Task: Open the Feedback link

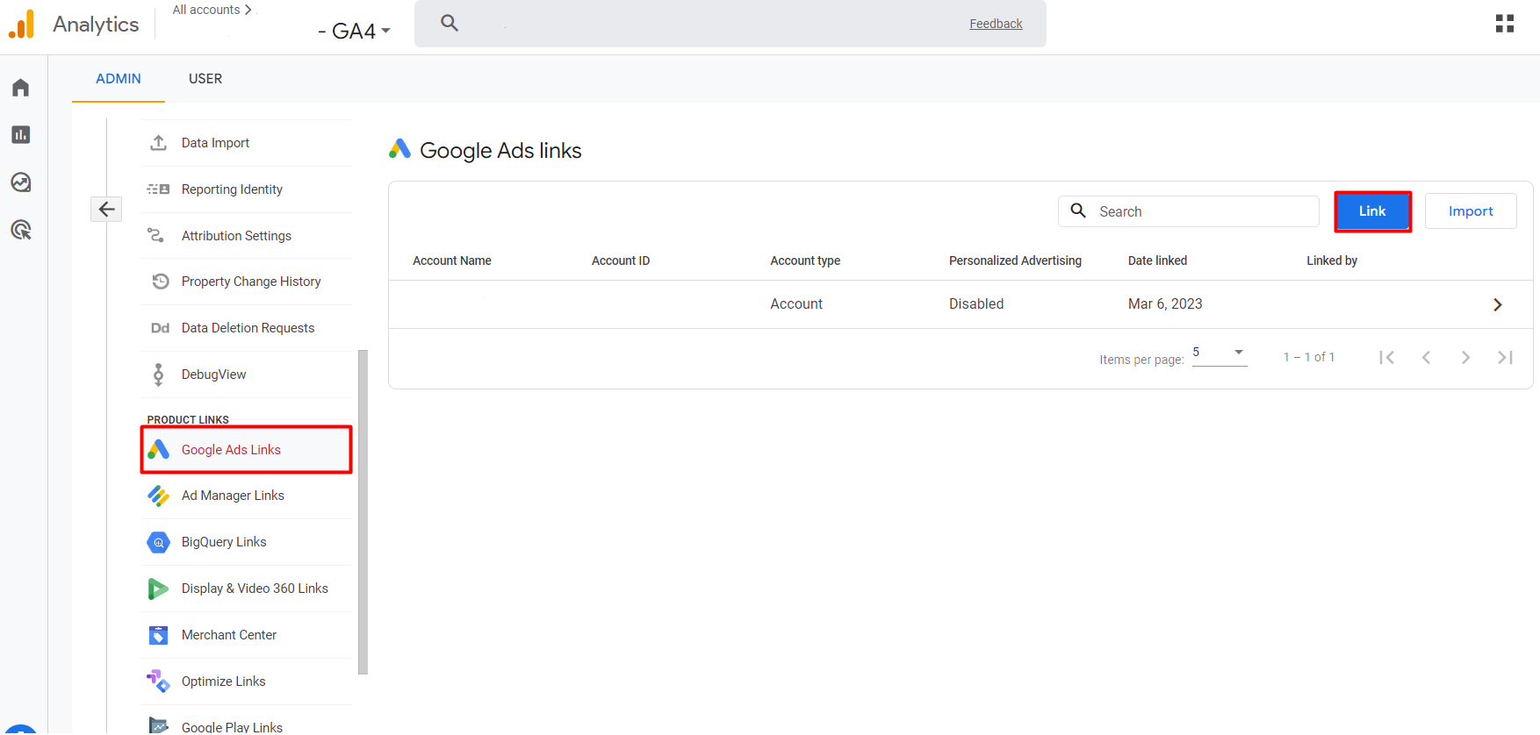Action: click(x=996, y=24)
